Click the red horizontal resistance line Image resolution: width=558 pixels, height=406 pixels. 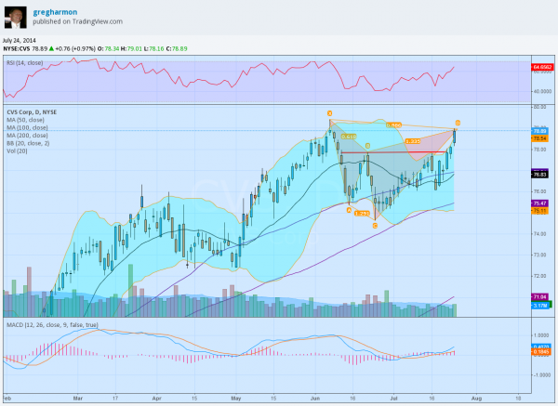point(392,152)
